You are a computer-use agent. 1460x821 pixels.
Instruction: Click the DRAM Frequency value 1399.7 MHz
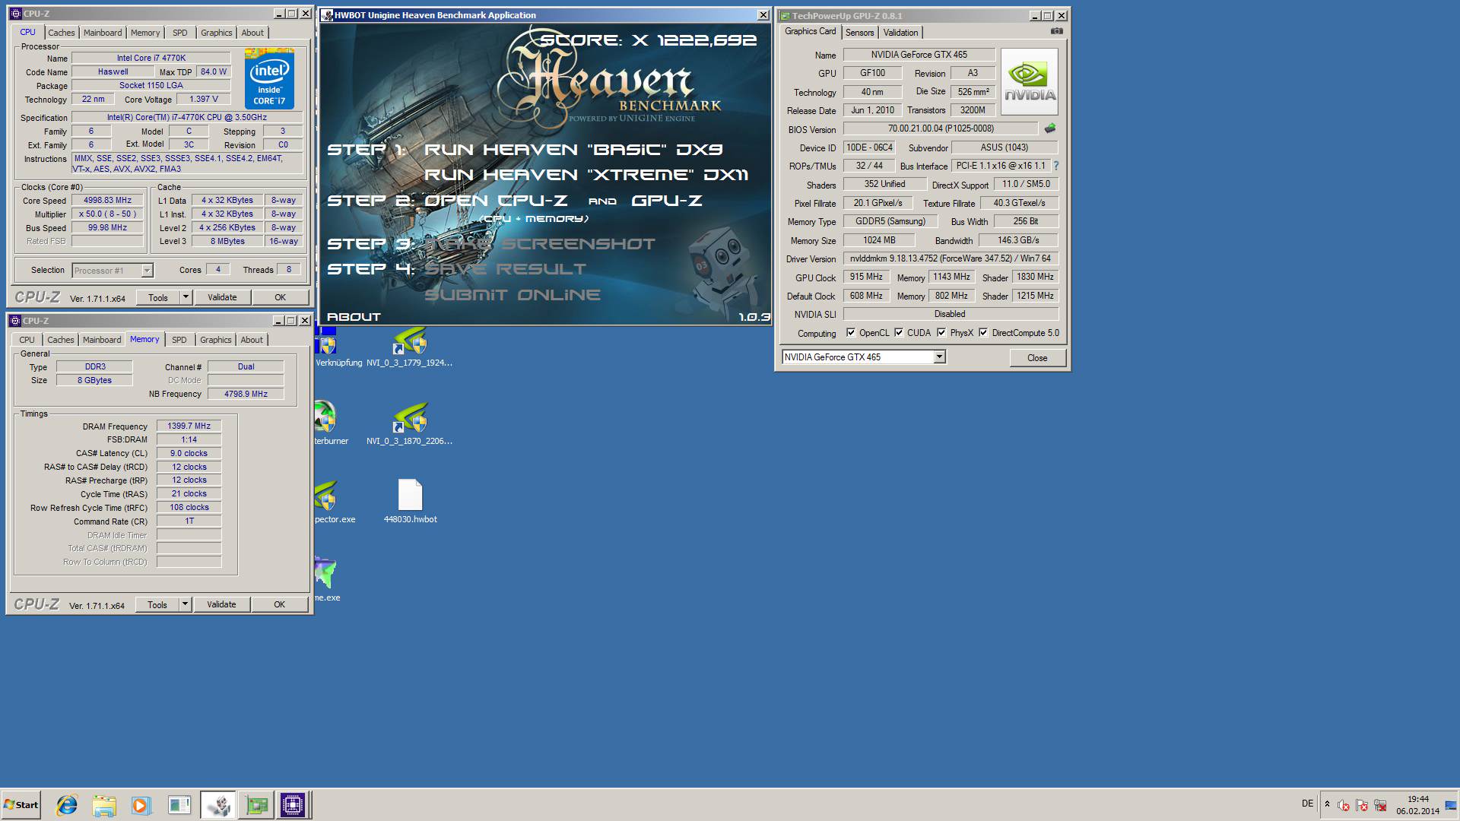(x=189, y=426)
